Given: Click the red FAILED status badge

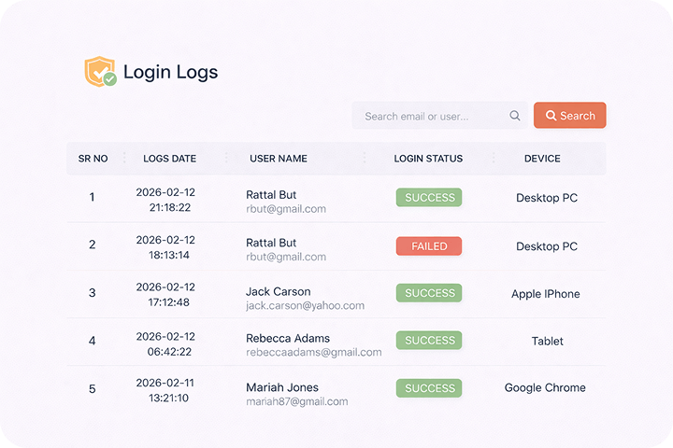Looking at the screenshot, I should pyautogui.click(x=429, y=246).
